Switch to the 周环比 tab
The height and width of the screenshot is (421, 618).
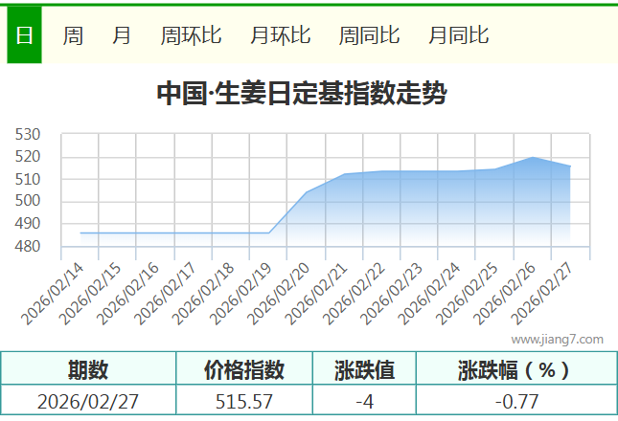coord(191,36)
